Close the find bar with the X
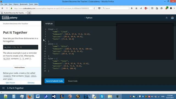The width and height of the screenshot is (176, 99). tap(1, 93)
